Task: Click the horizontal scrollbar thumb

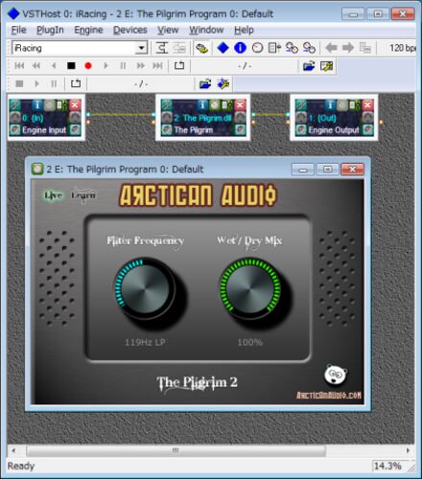Action: pyautogui.click(x=176, y=450)
